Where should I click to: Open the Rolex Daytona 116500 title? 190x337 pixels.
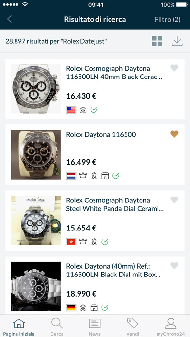pyautogui.click(x=101, y=135)
